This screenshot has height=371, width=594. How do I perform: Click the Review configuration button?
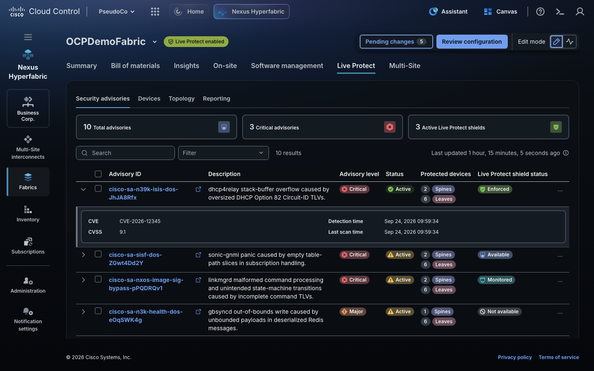(x=472, y=42)
